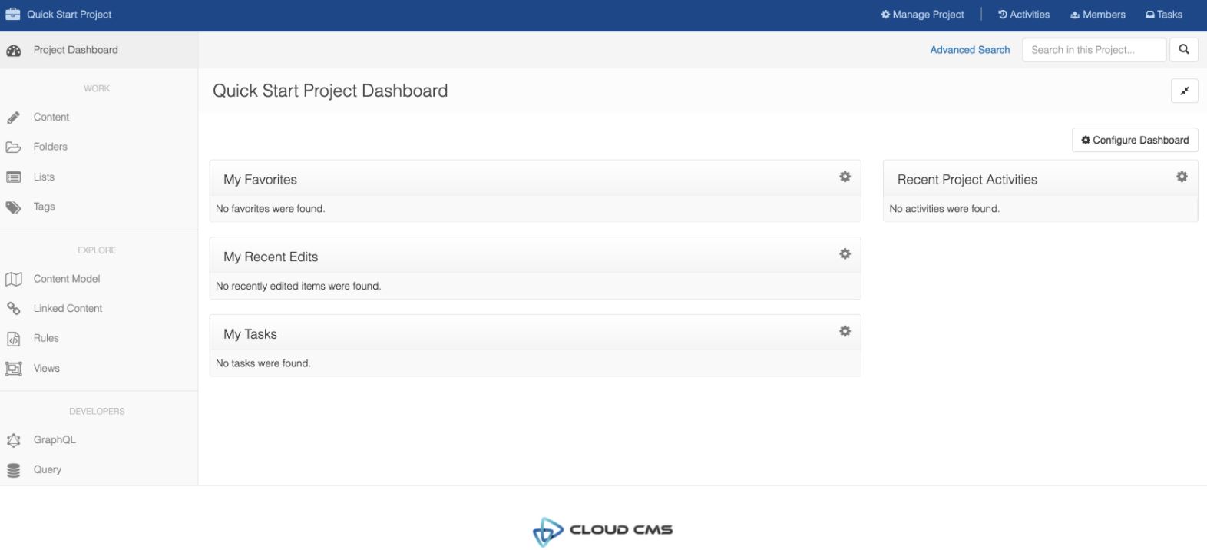Click the magnifier search button
The height and width of the screenshot is (550, 1207).
pos(1184,50)
